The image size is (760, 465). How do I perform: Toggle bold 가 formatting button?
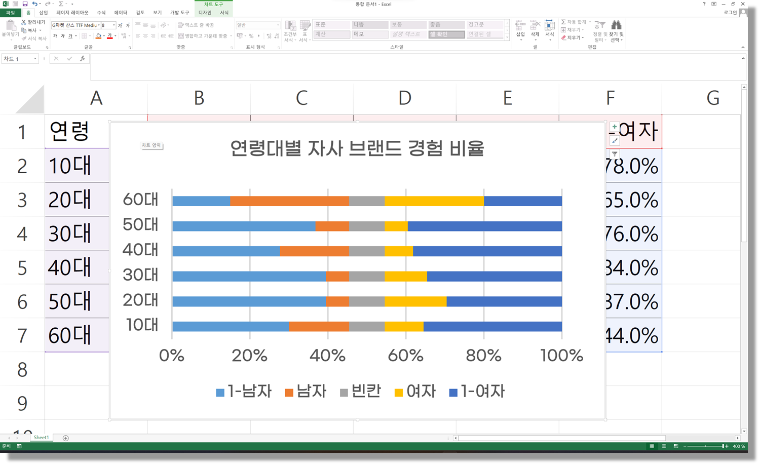pyautogui.click(x=55, y=36)
